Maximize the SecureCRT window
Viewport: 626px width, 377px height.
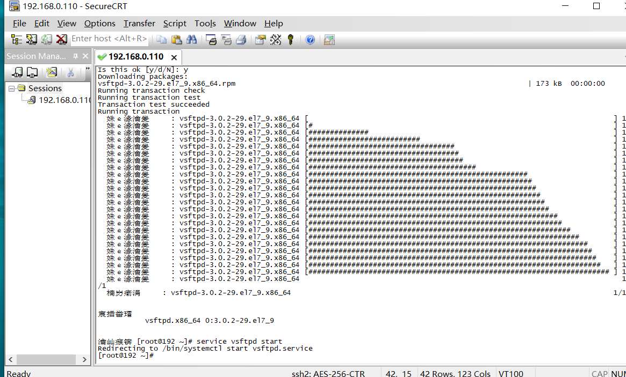[596, 6]
